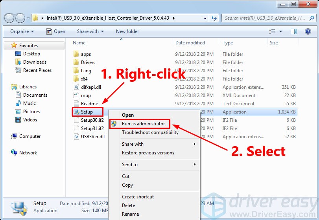Select the Music library
The width and height of the screenshot is (319, 220).
[30, 103]
